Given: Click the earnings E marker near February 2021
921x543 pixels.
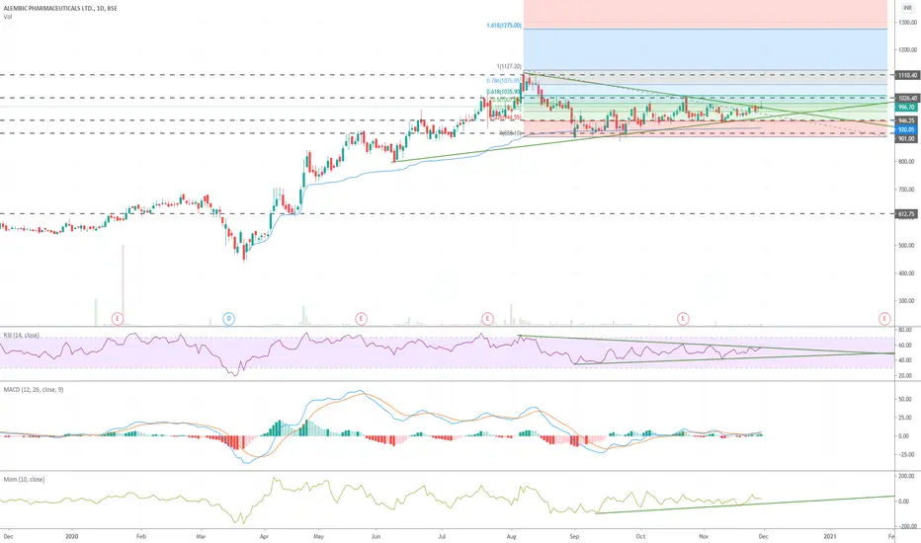Looking at the screenshot, I should coord(884,319).
